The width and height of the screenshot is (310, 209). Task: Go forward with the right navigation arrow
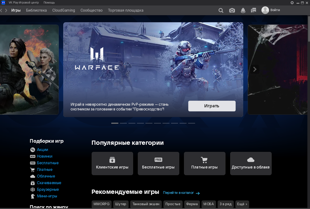pos(6,10)
